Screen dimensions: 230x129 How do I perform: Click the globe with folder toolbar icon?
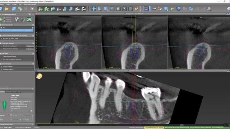tap(20, 9)
